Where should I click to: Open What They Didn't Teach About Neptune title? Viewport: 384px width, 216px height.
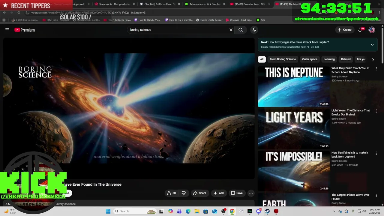(350, 70)
